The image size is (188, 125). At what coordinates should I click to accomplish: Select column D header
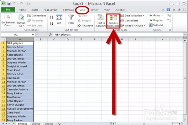point(68,39)
